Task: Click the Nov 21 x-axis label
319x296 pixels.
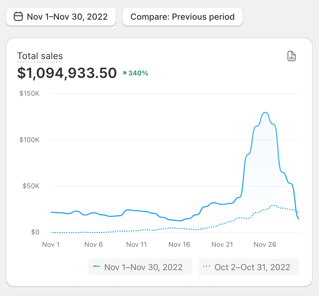Action: pos(222,244)
